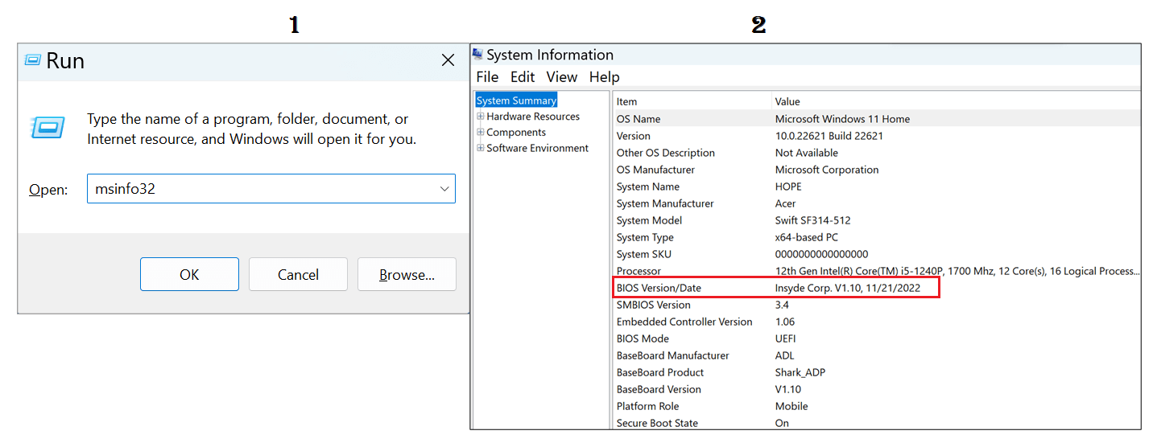The height and width of the screenshot is (443, 1153).
Task: Select System Summary in the tree
Action: (x=516, y=100)
